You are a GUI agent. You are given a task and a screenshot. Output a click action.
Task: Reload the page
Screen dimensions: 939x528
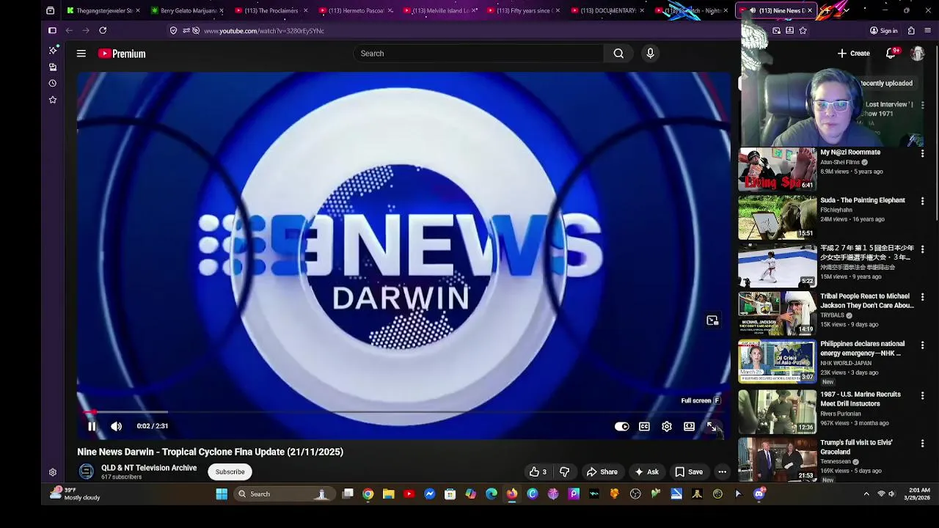click(103, 31)
